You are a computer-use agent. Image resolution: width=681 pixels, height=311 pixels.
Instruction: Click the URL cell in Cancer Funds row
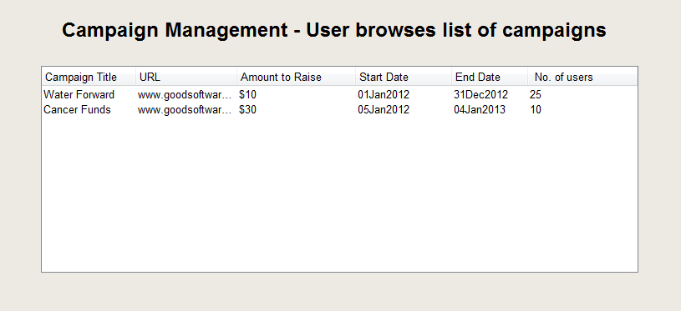[x=185, y=109]
